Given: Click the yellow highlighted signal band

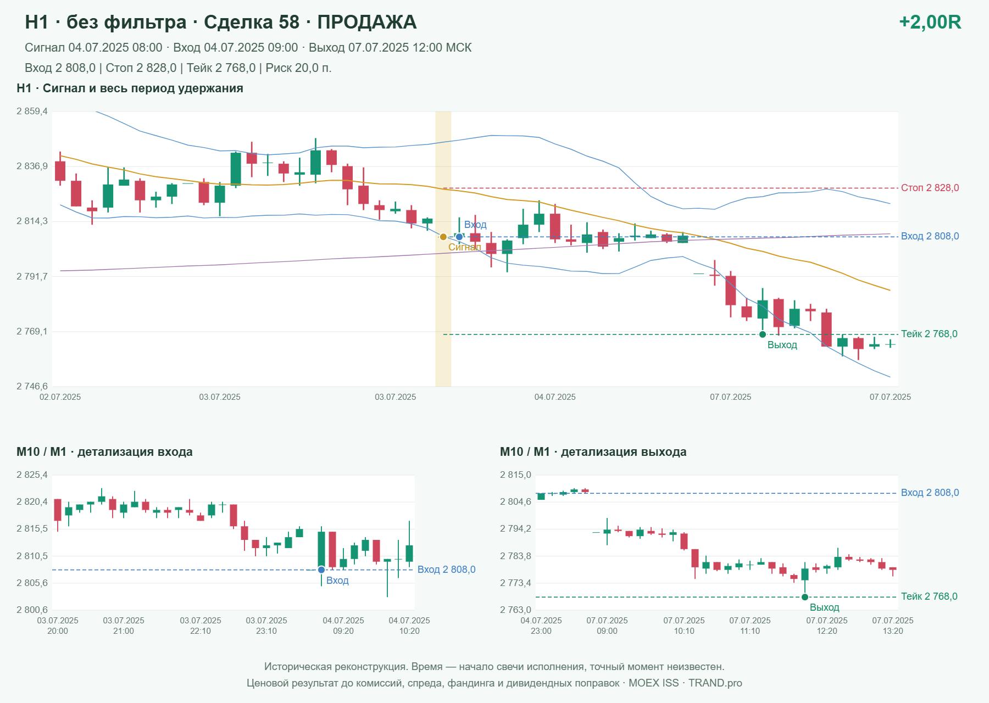Looking at the screenshot, I should pyautogui.click(x=443, y=249).
